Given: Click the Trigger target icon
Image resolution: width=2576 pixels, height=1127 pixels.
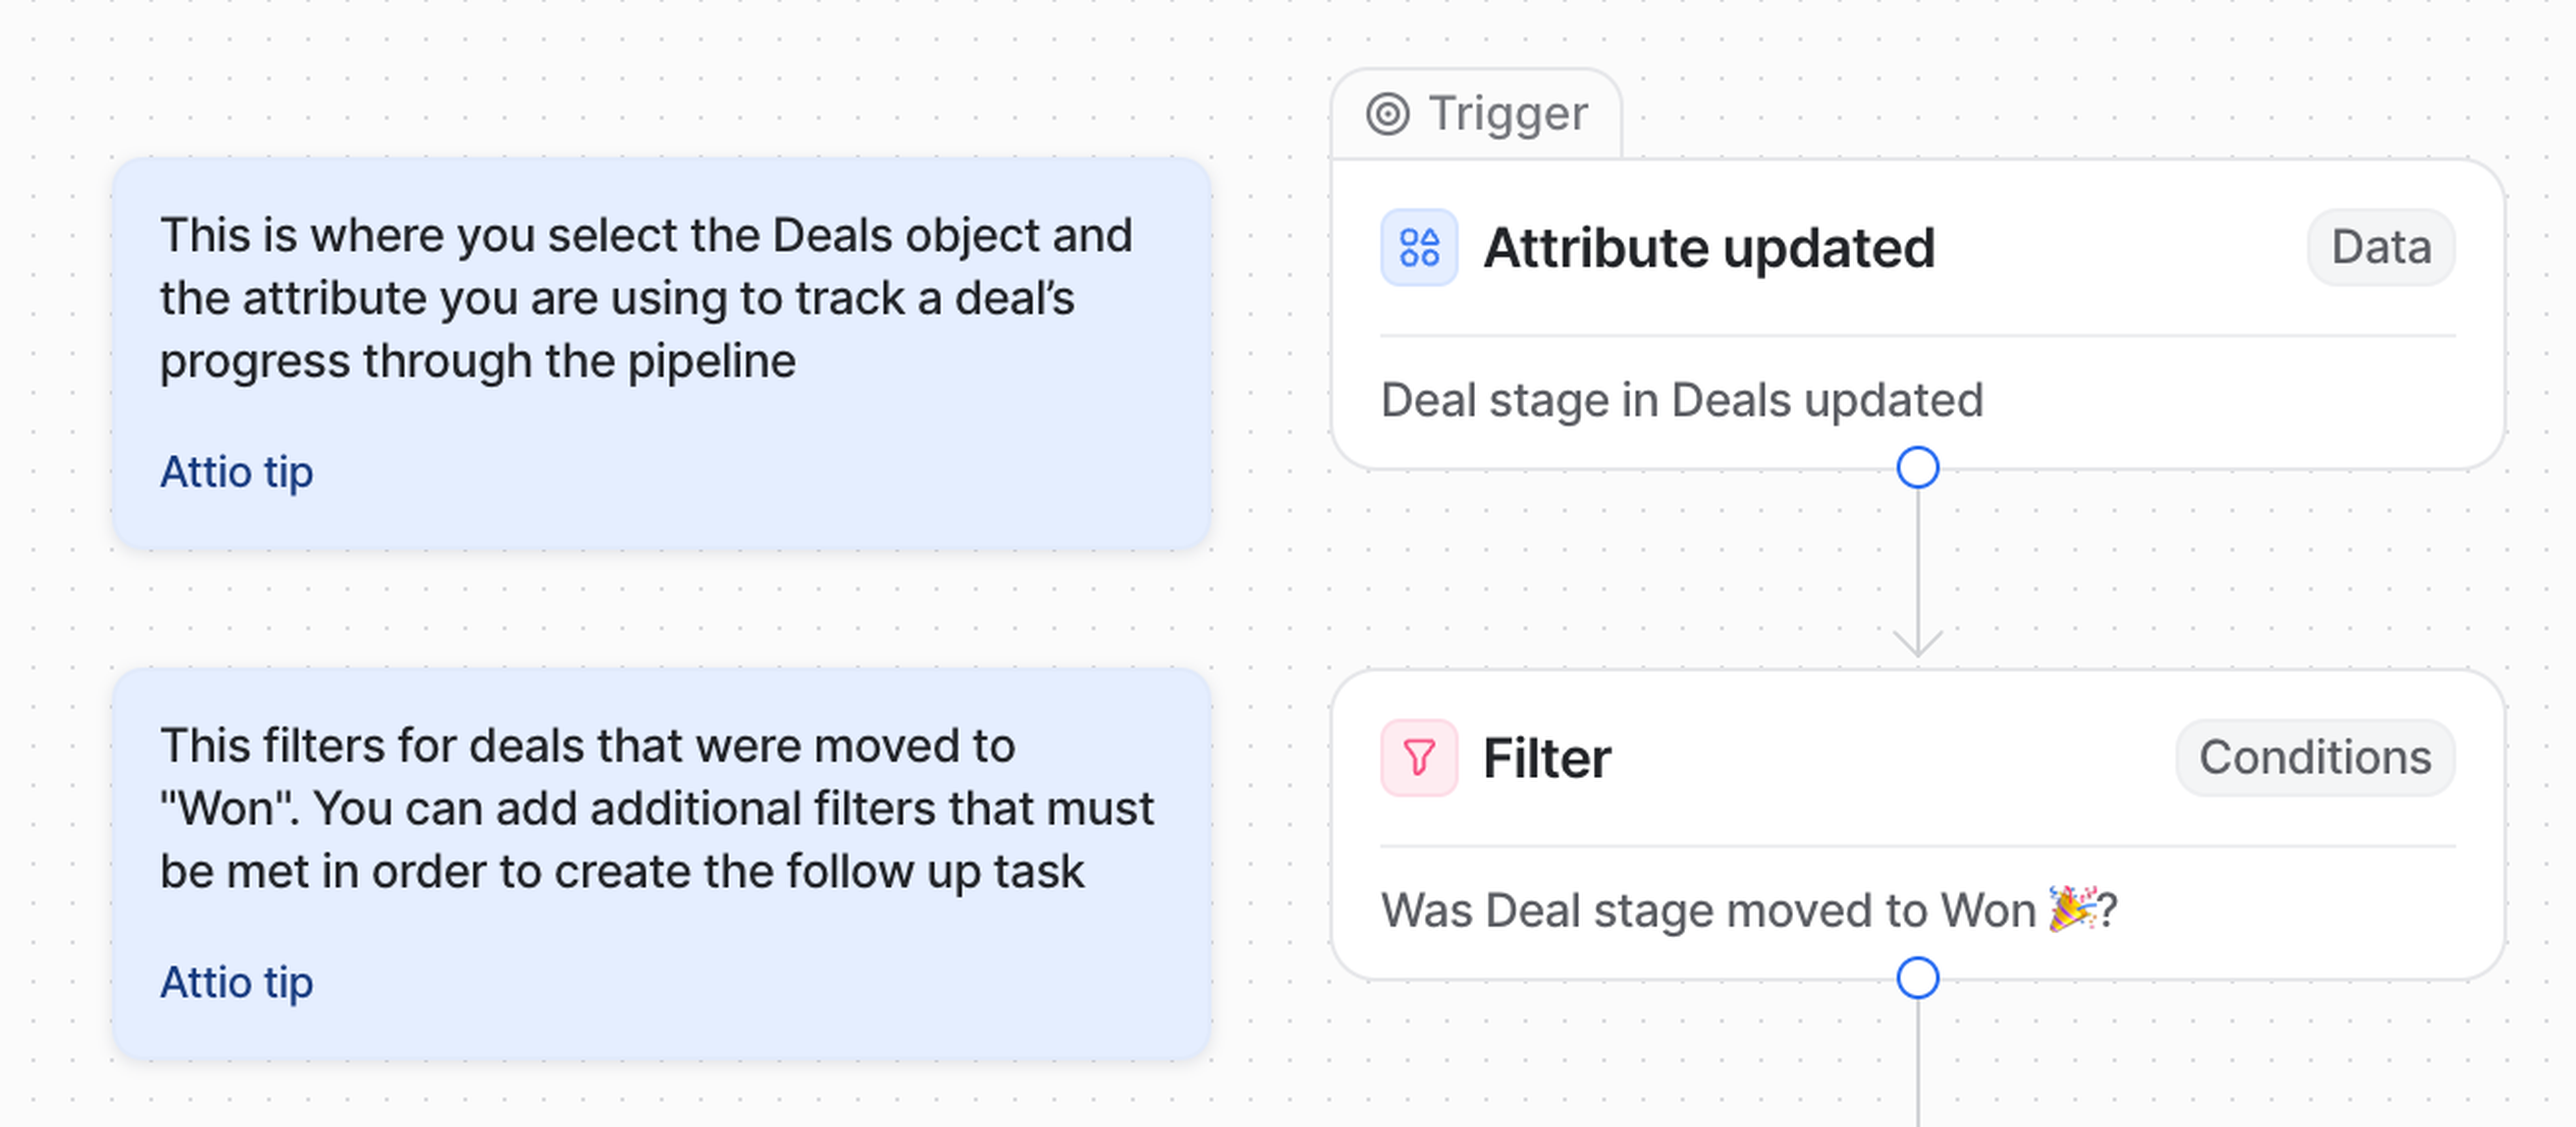Looking at the screenshot, I should pyautogui.click(x=1387, y=114).
